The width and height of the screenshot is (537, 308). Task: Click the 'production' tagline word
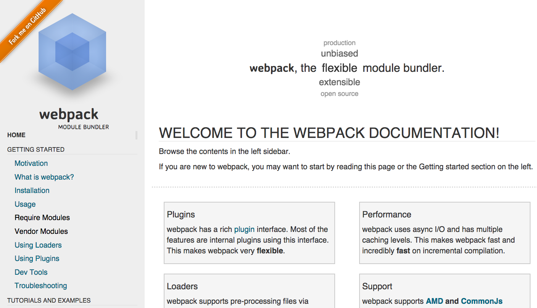[339, 43]
